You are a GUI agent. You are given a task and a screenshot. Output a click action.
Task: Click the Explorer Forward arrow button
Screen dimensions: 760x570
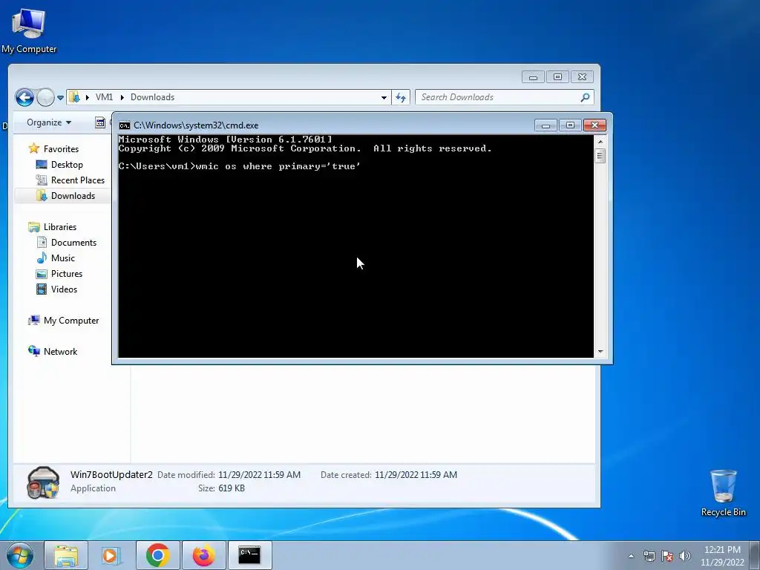tap(45, 97)
